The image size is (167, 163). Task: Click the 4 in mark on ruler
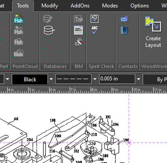tap(11, 90)
